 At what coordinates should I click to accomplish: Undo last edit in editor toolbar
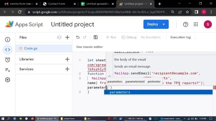(x=78, y=37)
